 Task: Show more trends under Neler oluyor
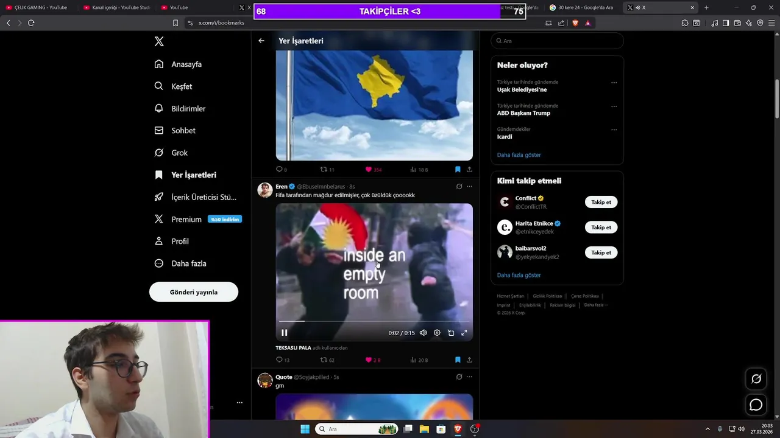click(519, 155)
